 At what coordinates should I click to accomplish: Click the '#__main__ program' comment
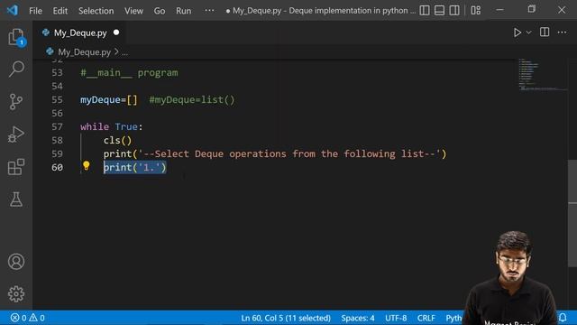[129, 73]
